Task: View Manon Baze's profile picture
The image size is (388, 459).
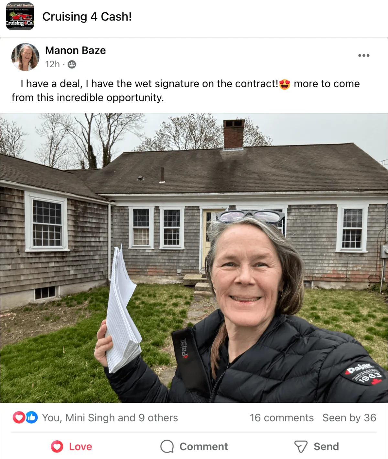Action: coord(26,57)
